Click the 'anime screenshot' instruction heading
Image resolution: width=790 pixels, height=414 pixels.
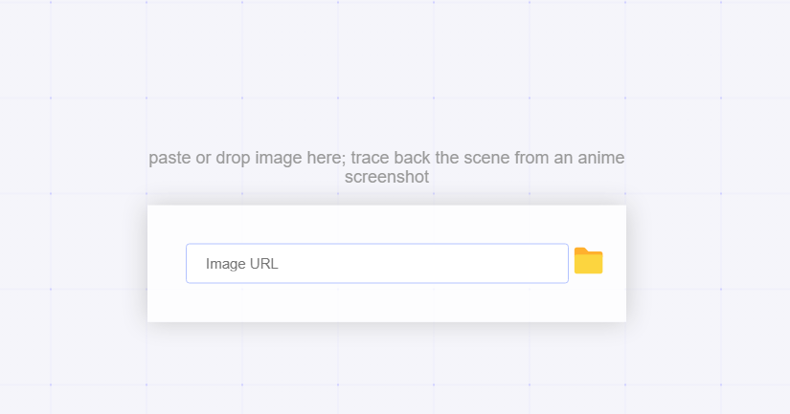[386, 167]
